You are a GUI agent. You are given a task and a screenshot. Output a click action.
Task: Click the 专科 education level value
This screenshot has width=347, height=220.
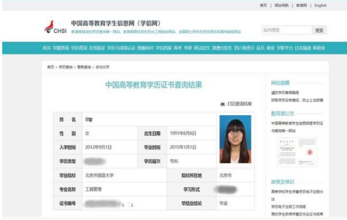click(174, 162)
